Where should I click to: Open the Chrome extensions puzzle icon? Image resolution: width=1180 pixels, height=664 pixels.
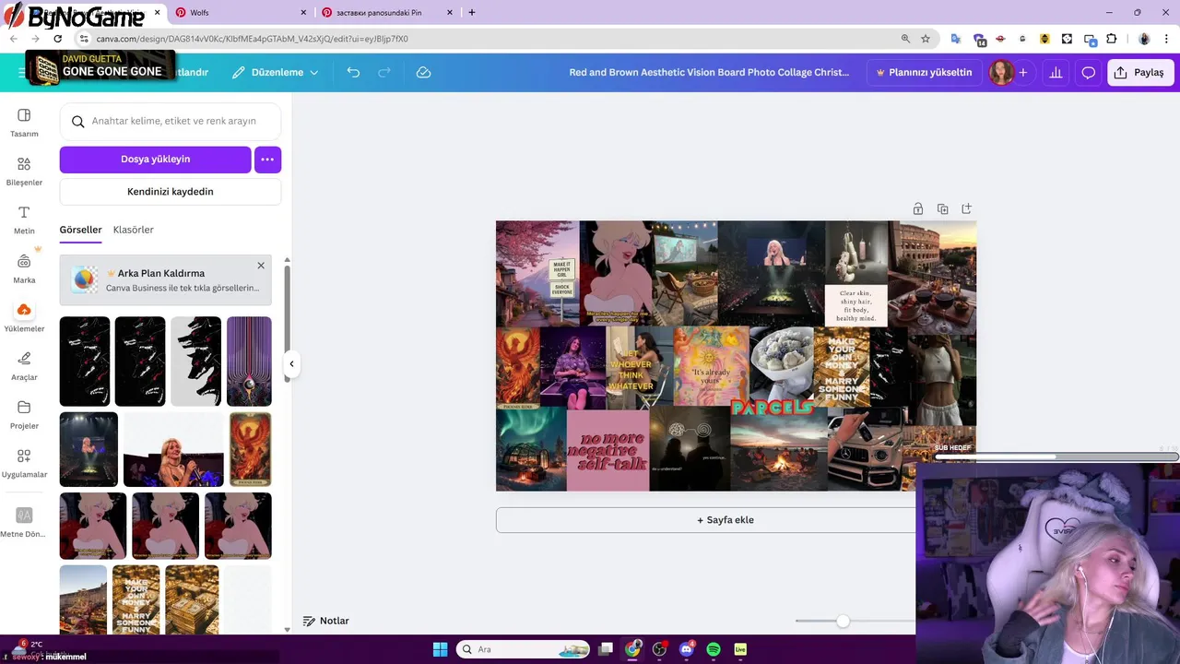[x=1111, y=39]
